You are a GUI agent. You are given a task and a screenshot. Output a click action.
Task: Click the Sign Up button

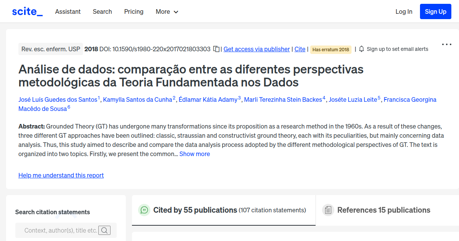pyautogui.click(x=435, y=11)
